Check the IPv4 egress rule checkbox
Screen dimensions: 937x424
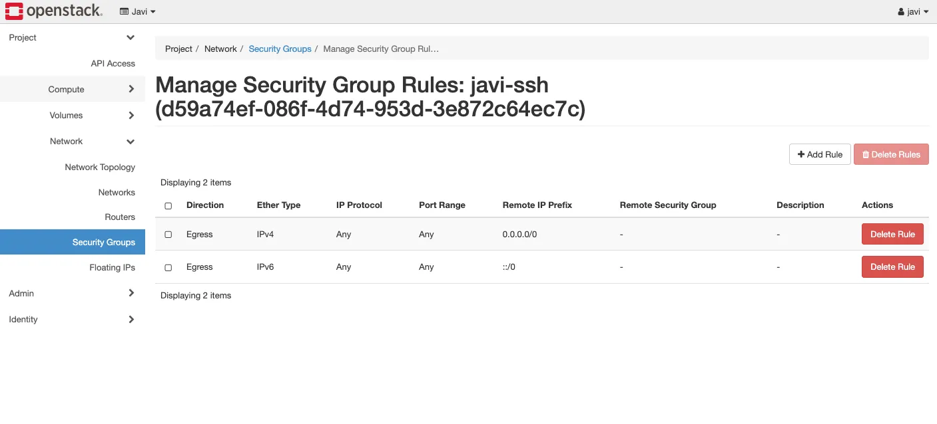click(x=168, y=234)
